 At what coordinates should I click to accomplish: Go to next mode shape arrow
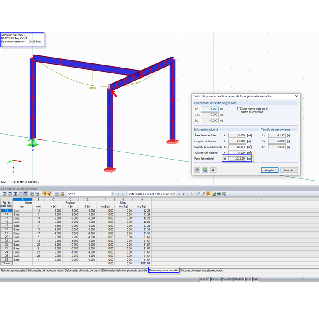point(184,194)
